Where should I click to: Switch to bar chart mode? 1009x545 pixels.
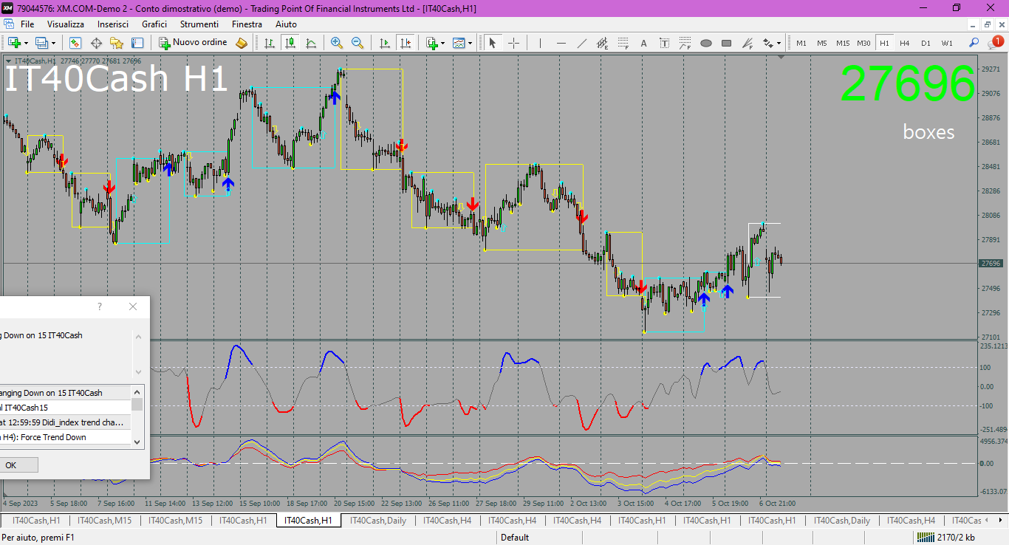coord(270,43)
